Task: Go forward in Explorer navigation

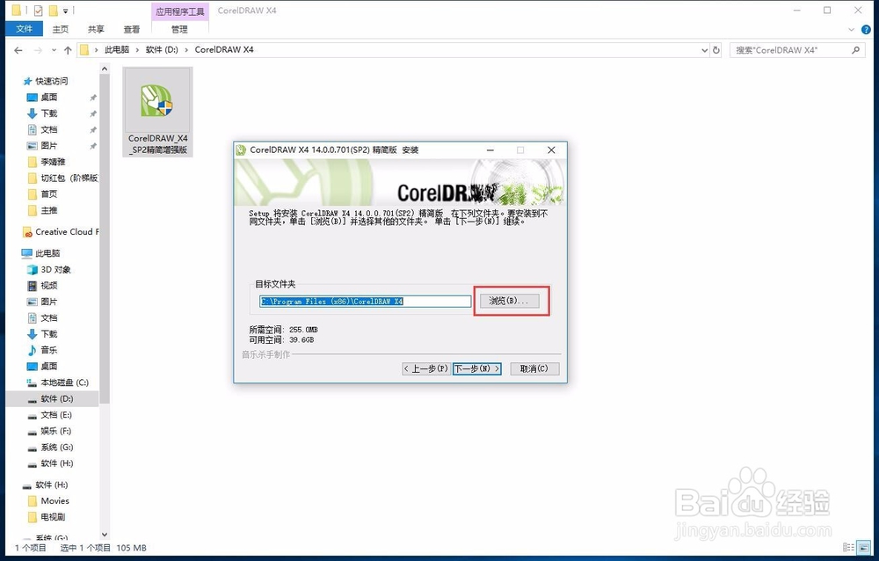Action: click(38, 50)
